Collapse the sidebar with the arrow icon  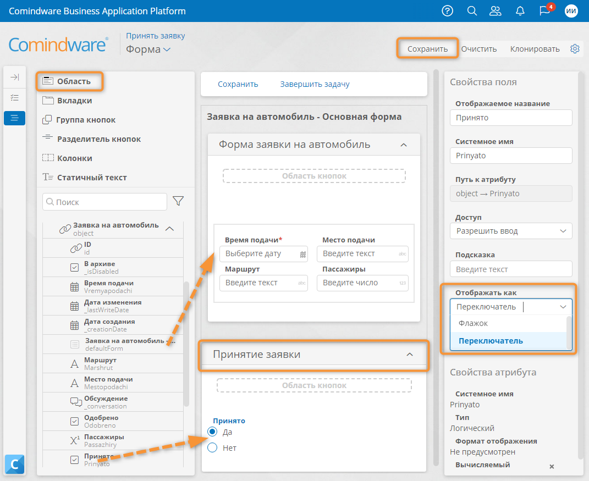[15, 78]
